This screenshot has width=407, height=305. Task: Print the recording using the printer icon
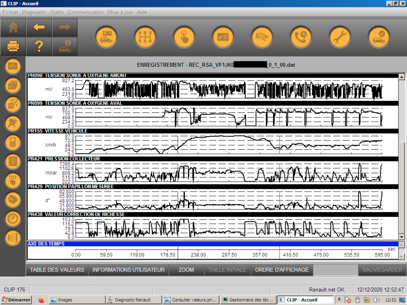coord(13,47)
